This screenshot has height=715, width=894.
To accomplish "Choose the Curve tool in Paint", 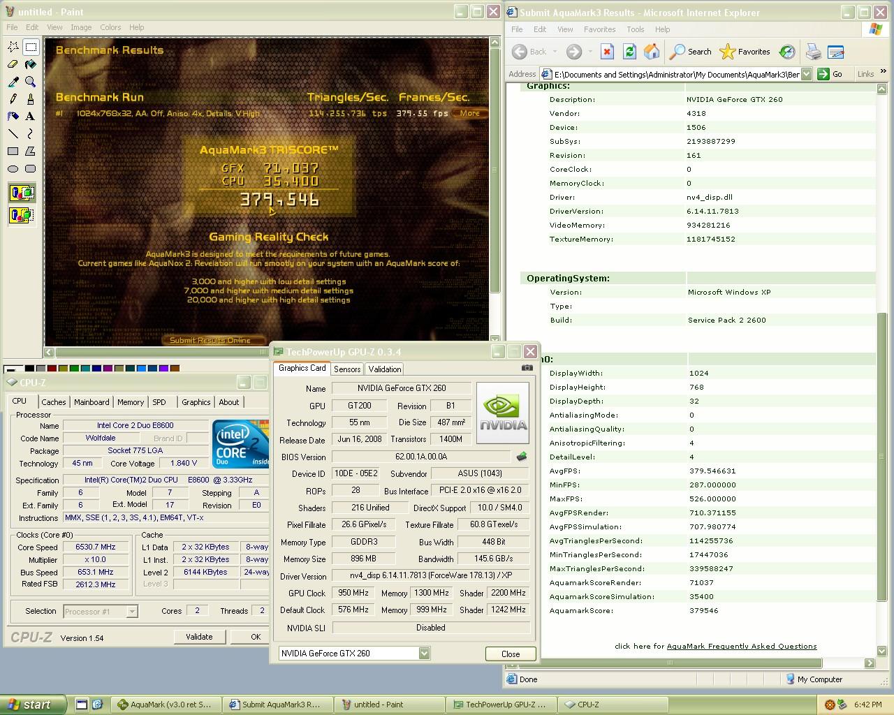I will pos(31,134).
